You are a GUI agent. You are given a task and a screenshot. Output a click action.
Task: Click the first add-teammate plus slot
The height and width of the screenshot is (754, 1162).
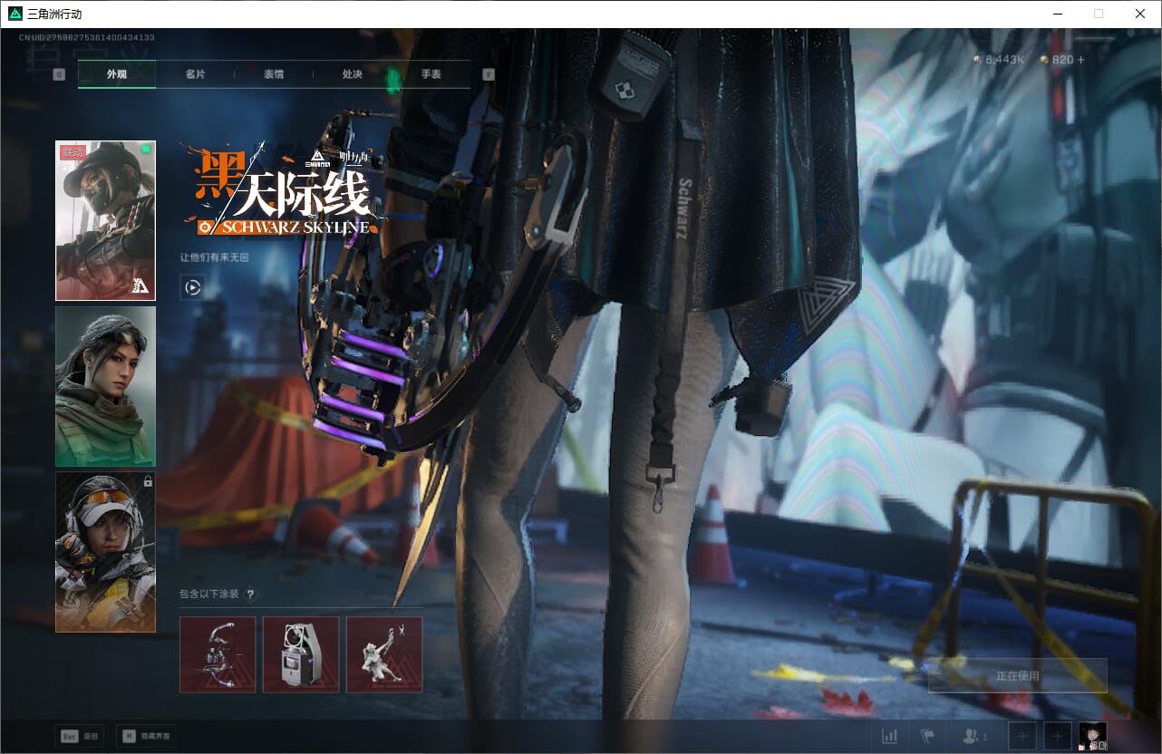(x=1022, y=737)
